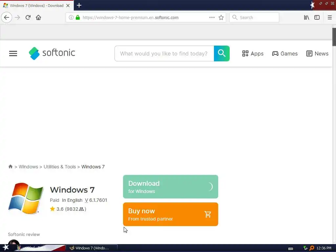Click the 'In English' language label
Image resolution: width=336 pixels, height=252 pixels.
(72, 200)
